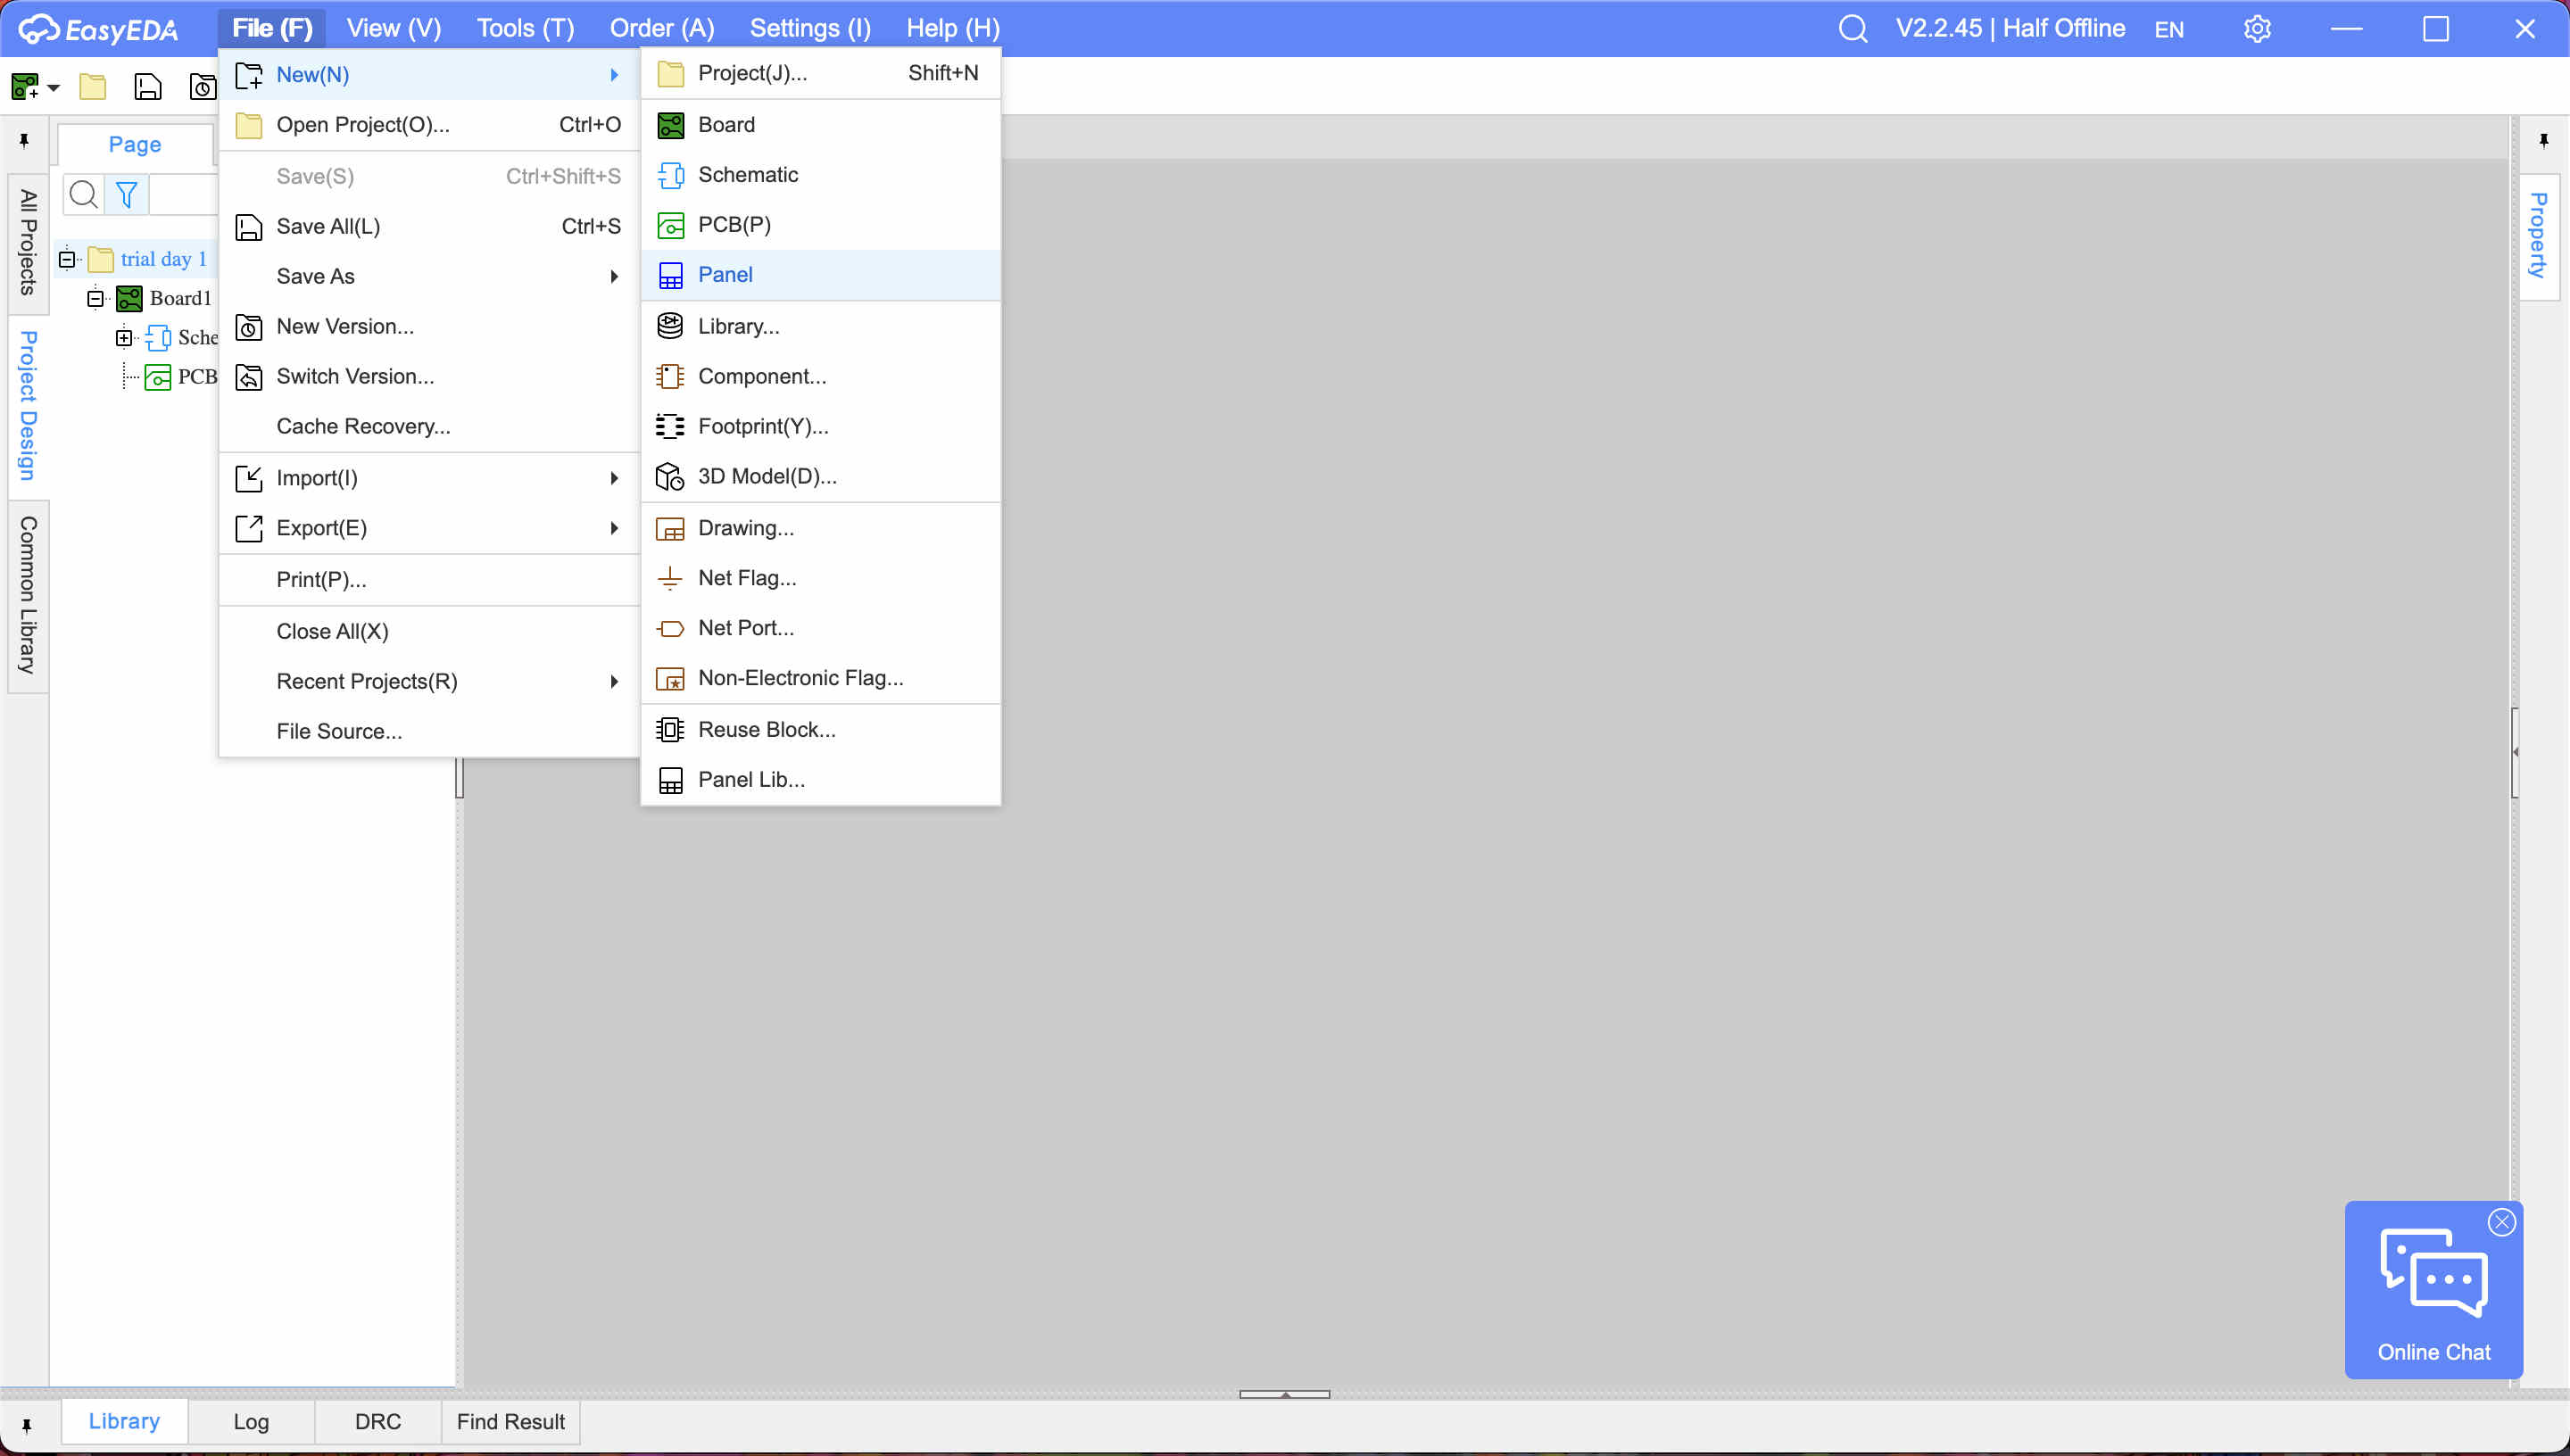Open the new board toolbar dropdown arrow

point(54,88)
